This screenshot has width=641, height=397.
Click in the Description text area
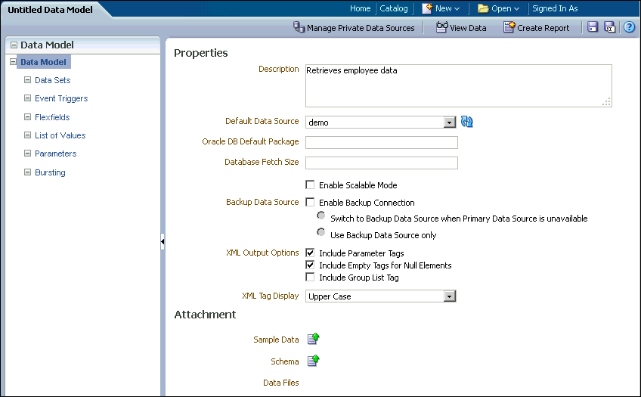(x=458, y=85)
